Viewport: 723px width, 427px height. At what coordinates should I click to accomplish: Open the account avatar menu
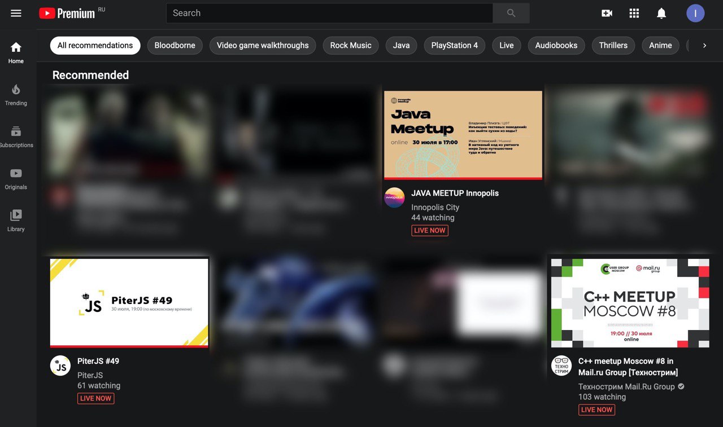[695, 13]
